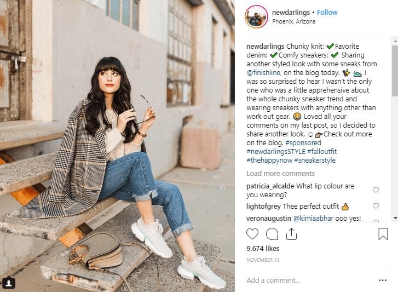Expand Load more comments
Screen dimensions: 398x292
click(x=280, y=174)
